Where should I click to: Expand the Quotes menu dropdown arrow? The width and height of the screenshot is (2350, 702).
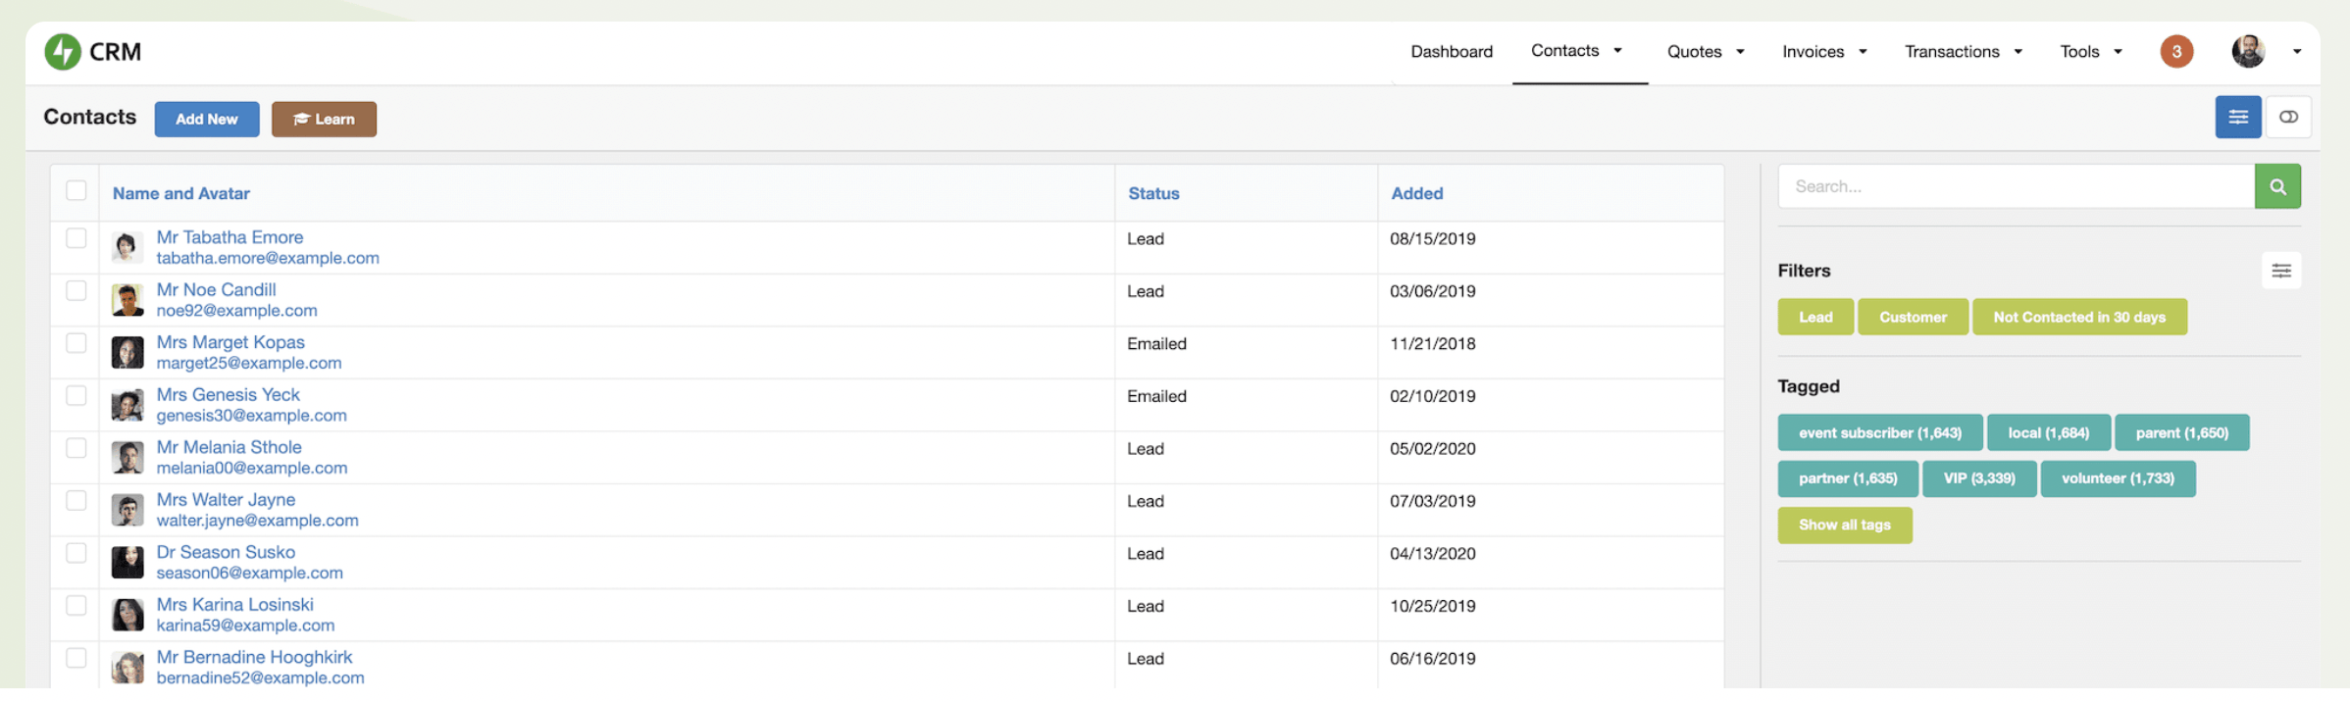point(1740,52)
